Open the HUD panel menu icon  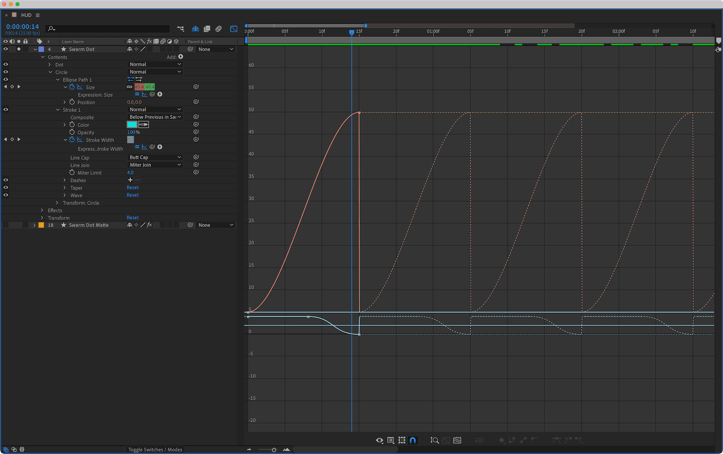point(38,15)
